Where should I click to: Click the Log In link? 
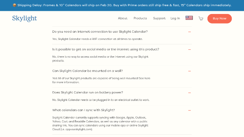pos(175,18)
